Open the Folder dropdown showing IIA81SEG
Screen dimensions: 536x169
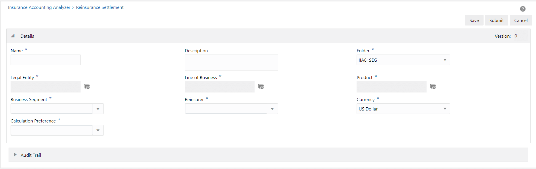(403, 60)
